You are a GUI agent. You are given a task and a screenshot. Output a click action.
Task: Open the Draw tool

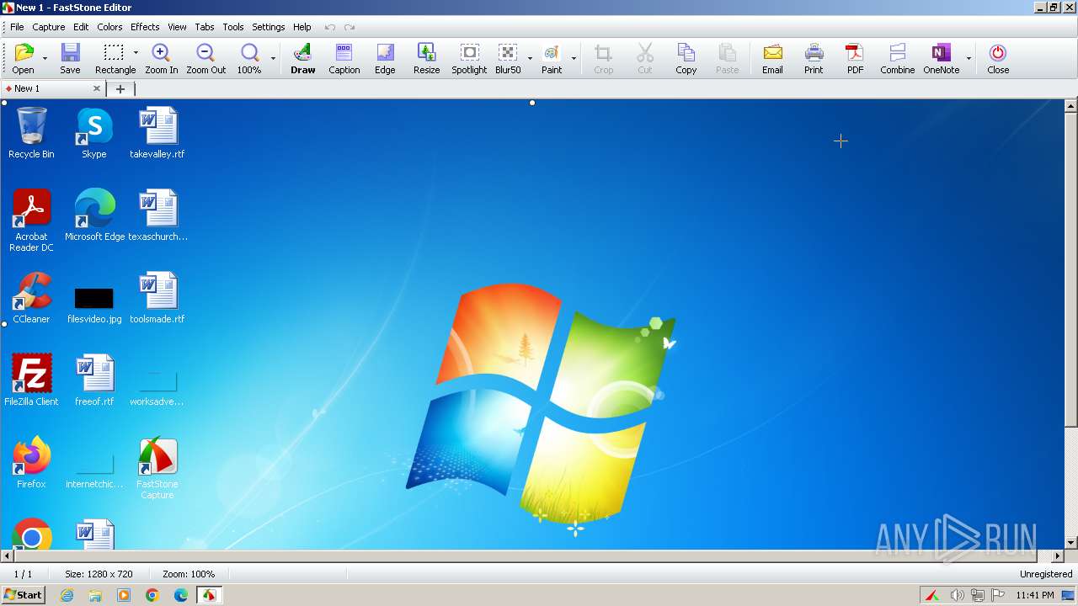click(x=302, y=59)
